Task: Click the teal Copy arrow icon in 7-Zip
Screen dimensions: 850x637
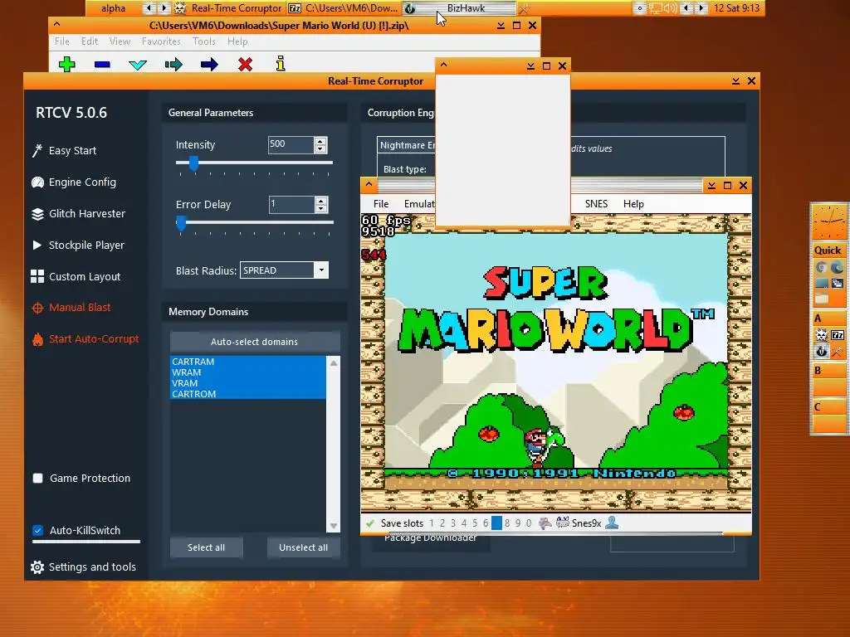Action: [x=173, y=65]
